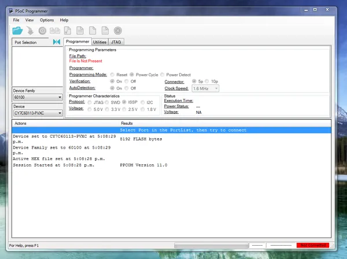This screenshot has height=259, width=347.
Task: Open the Options menu
Action: tap(47, 20)
